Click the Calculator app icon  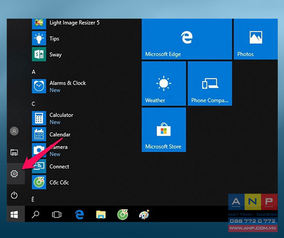pos(39,118)
